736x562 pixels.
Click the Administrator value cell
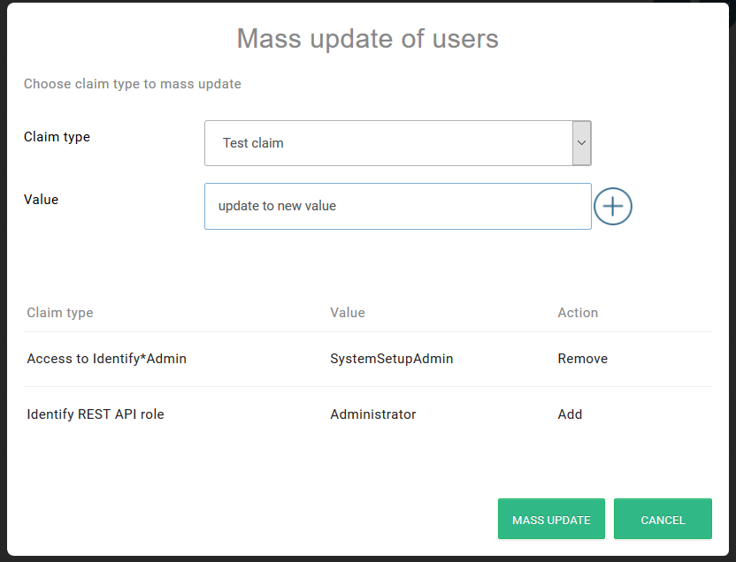click(x=372, y=414)
